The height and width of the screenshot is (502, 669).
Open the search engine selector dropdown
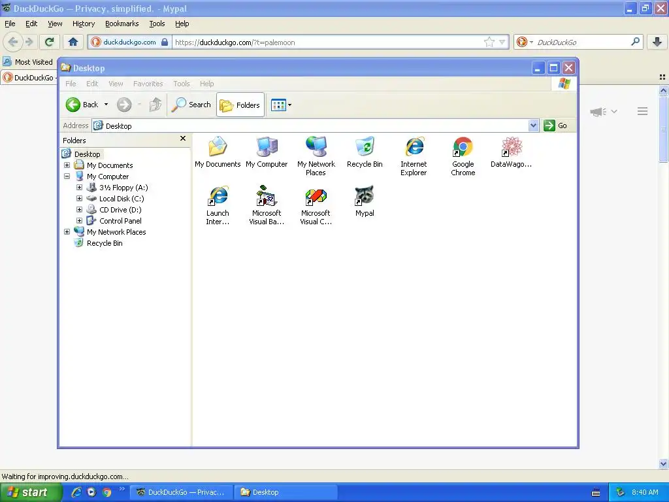pos(525,42)
